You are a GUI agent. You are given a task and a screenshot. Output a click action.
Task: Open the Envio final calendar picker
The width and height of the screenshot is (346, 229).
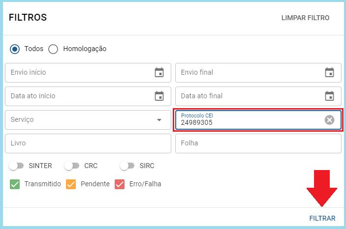point(329,72)
